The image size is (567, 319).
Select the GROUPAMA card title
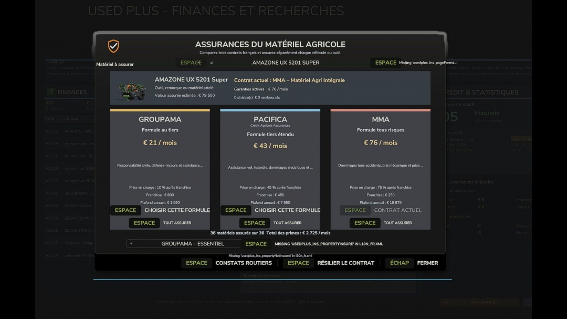pyautogui.click(x=160, y=119)
